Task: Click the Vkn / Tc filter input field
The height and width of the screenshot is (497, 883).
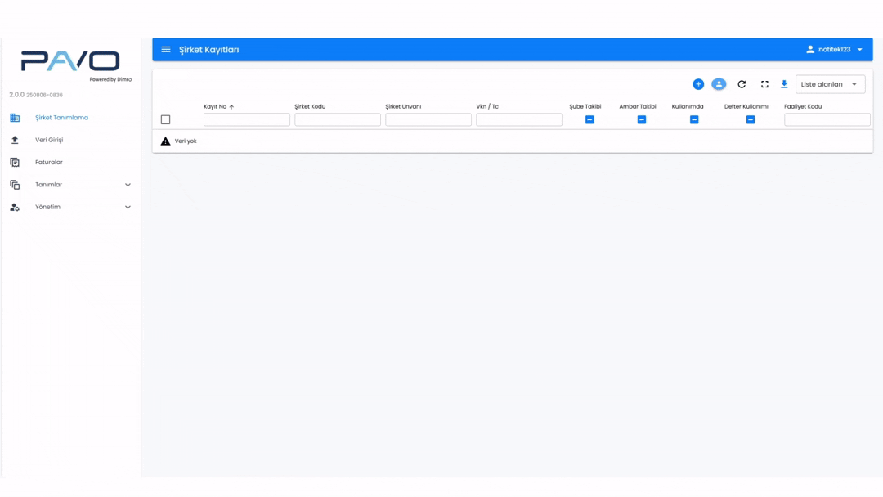Action: (519, 119)
